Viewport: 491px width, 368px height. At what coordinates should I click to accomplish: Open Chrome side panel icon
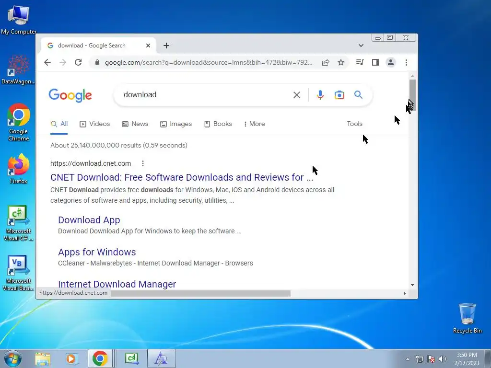point(375,62)
